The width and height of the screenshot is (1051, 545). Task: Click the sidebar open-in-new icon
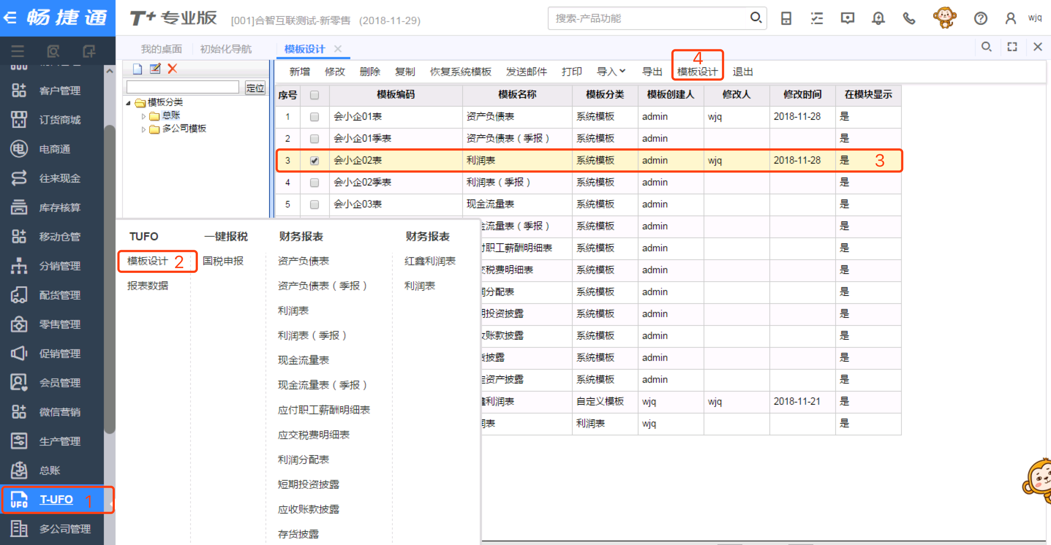coord(88,52)
